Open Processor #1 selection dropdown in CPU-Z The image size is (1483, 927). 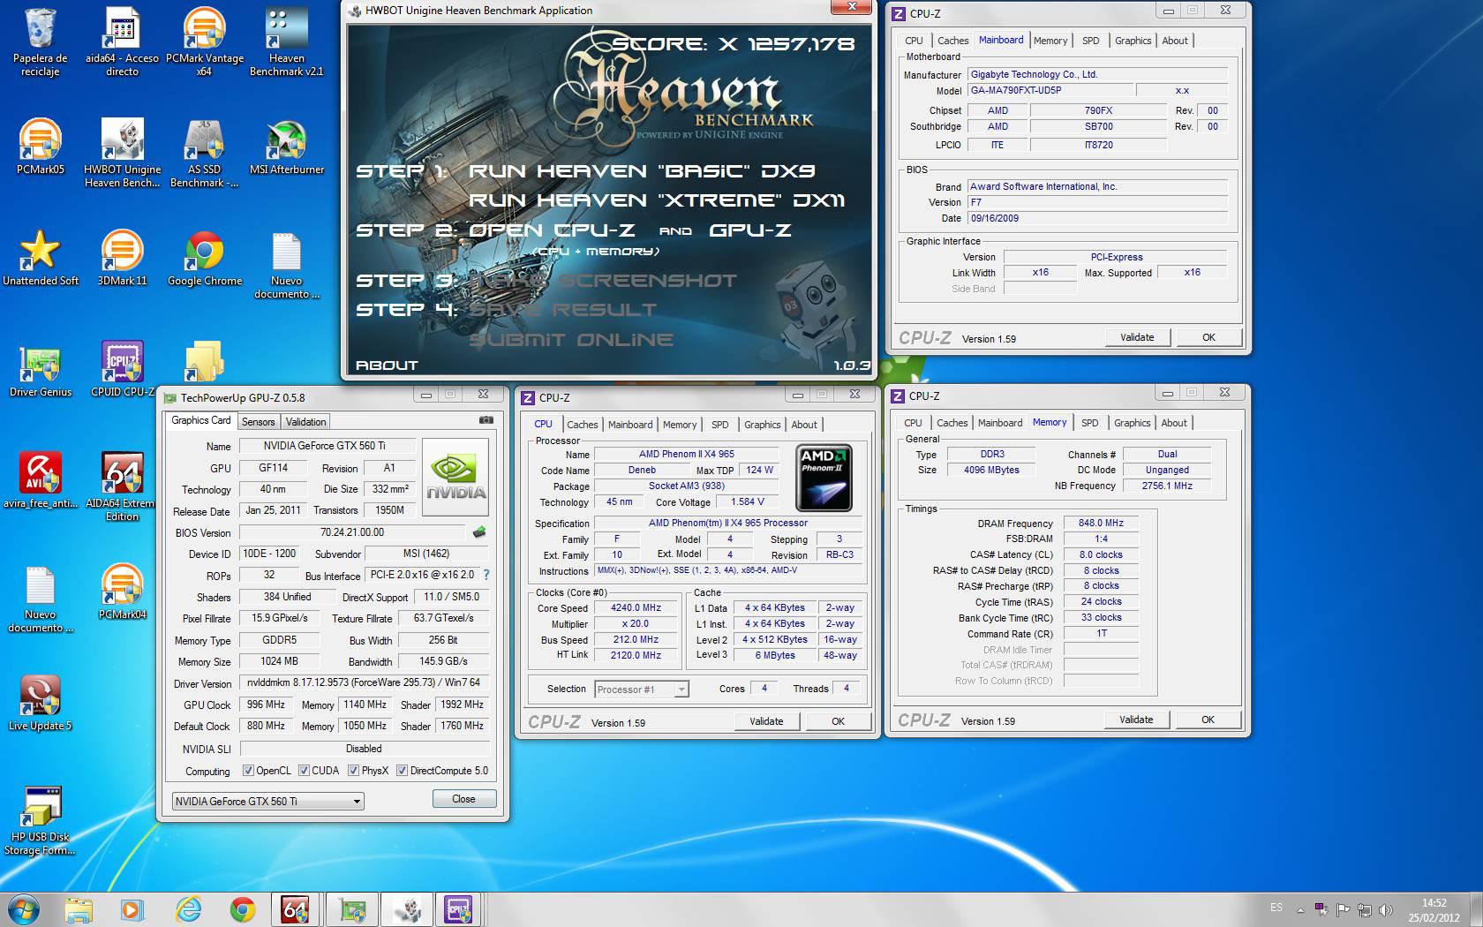click(641, 690)
